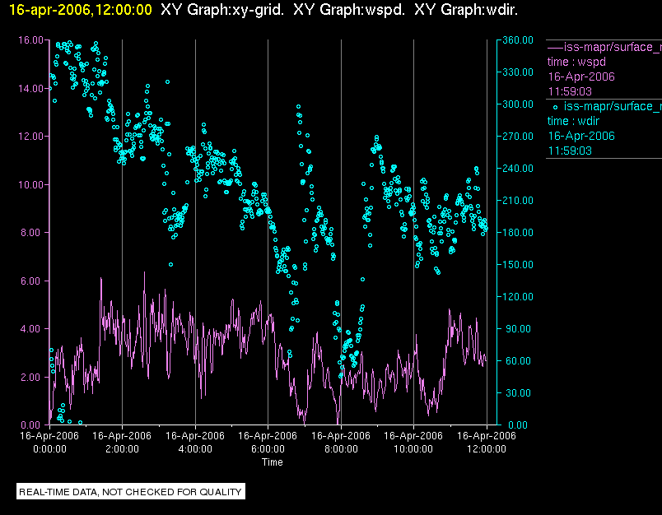Image resolution: width=662 pixels, height=515 pixels.
Task: Click the 150.00 right axis label
Action: coord(518,264)
